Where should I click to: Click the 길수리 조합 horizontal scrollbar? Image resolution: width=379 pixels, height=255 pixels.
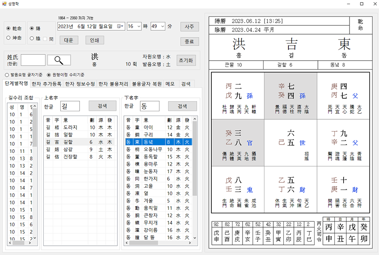[x=21, y=243]
